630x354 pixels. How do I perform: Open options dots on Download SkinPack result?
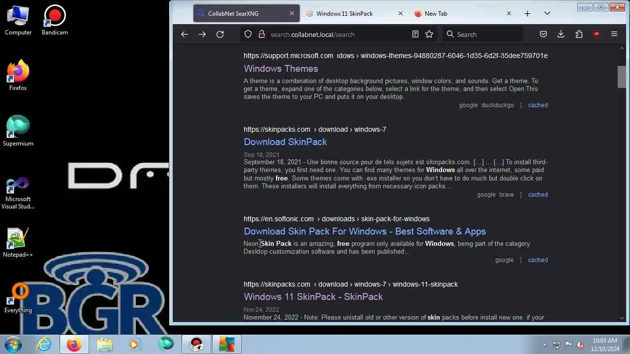(521, 195)
